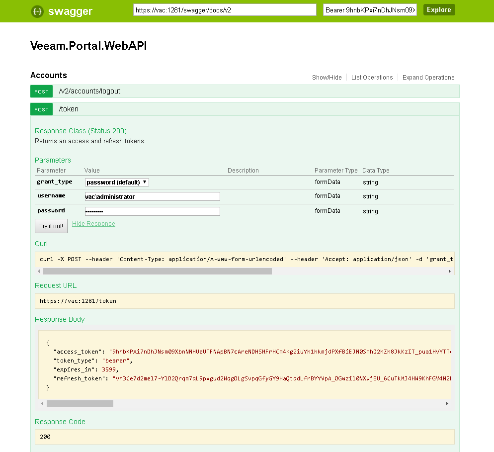Click left arrow of Curl scrollbar
This screenshot has height=452, width=494.
pos(38,271)
